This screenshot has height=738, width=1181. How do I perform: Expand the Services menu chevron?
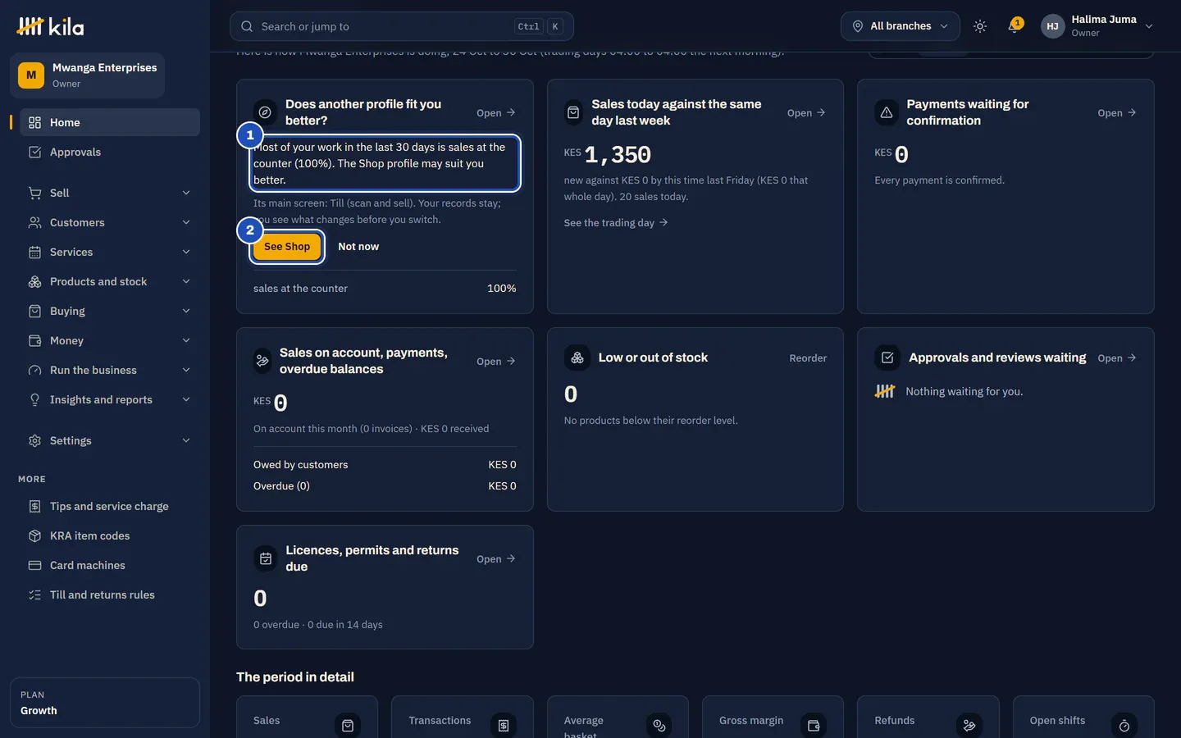pos(186,252)
